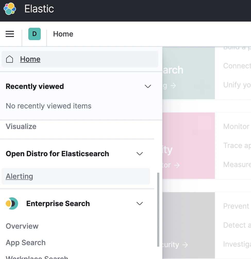Open Visualize from the navigation
Screen dimensions: 251x259
[x=21, y=126]
